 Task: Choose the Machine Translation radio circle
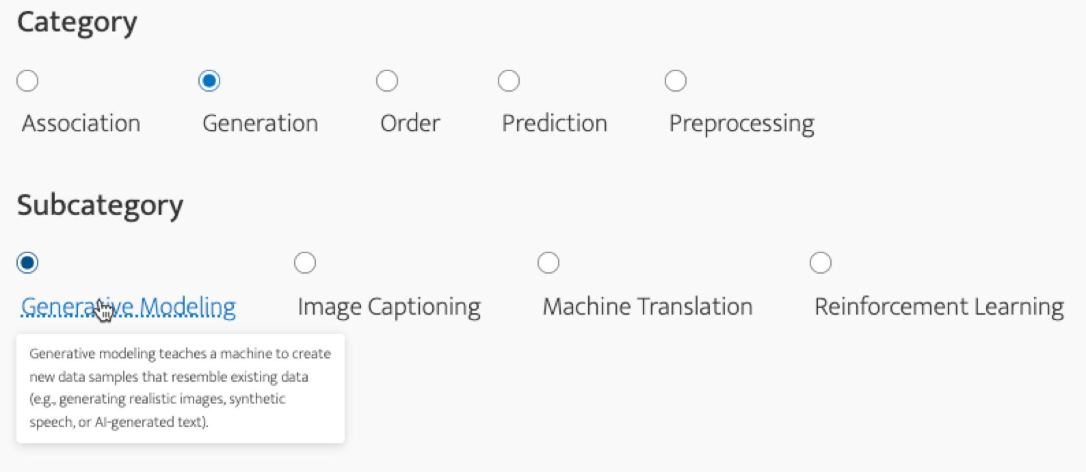point(548,263)
